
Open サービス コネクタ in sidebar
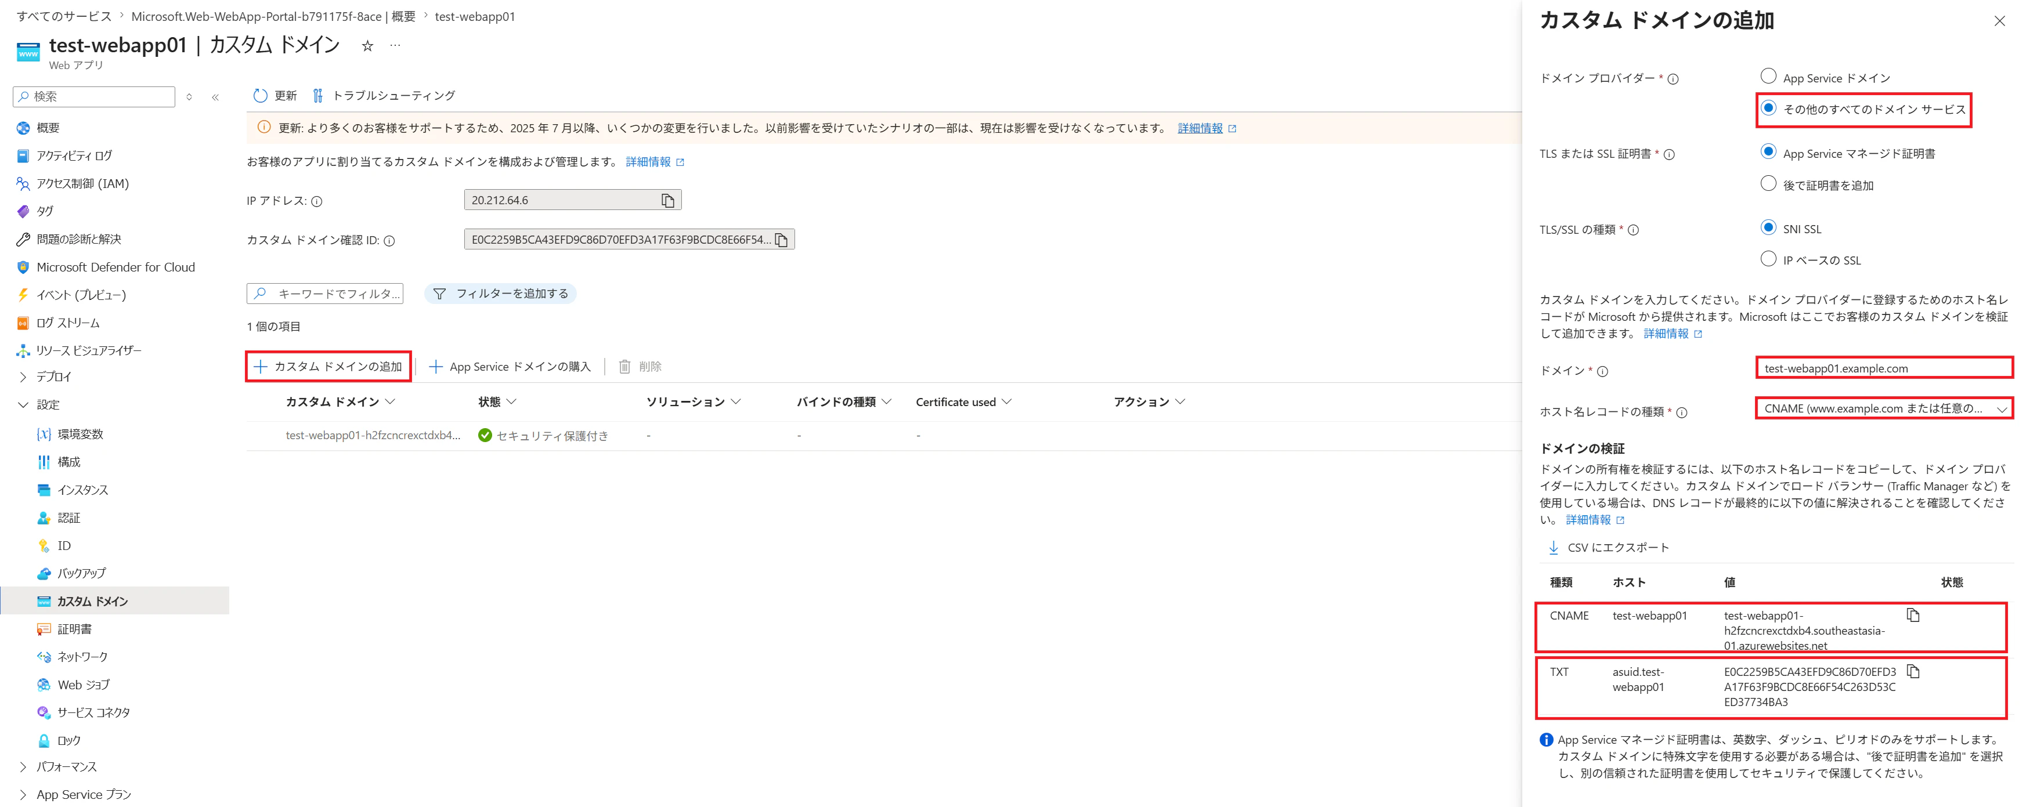click(x=93, y=712)
